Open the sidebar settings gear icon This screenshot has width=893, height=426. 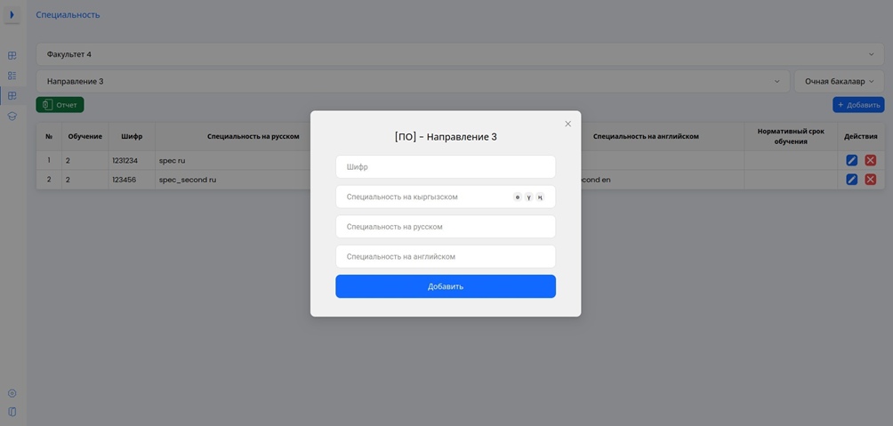12,393
